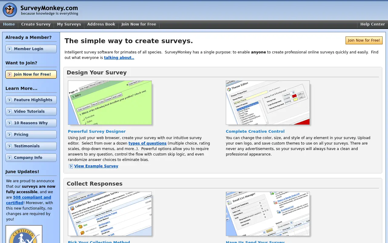The image size is (388, 243).
Task: Open the Feature Highlights sidebar button
Action: click(31, 100)
